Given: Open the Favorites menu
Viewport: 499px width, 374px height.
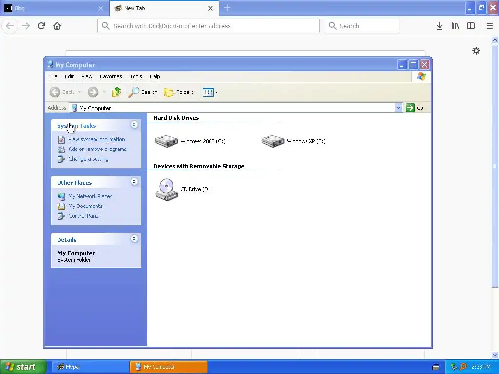Looking at the screenshot, I should (x=111, y=76).
